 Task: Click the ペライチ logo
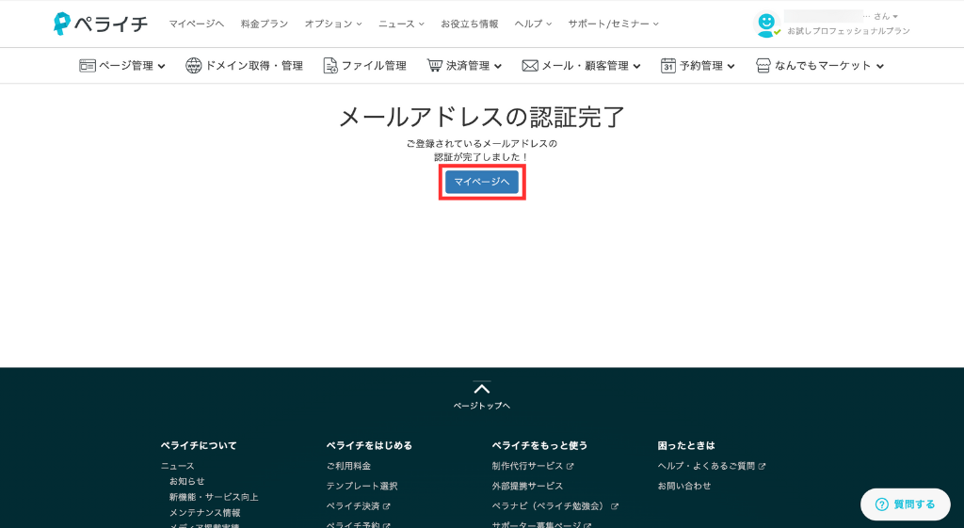coord(101,24)
